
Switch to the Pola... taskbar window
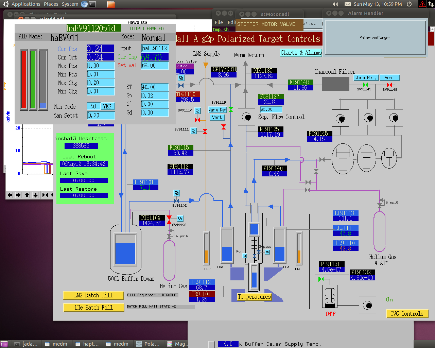click(148, 344)
